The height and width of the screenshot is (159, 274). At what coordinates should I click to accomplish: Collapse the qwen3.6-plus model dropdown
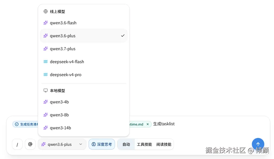pos(62,144)
